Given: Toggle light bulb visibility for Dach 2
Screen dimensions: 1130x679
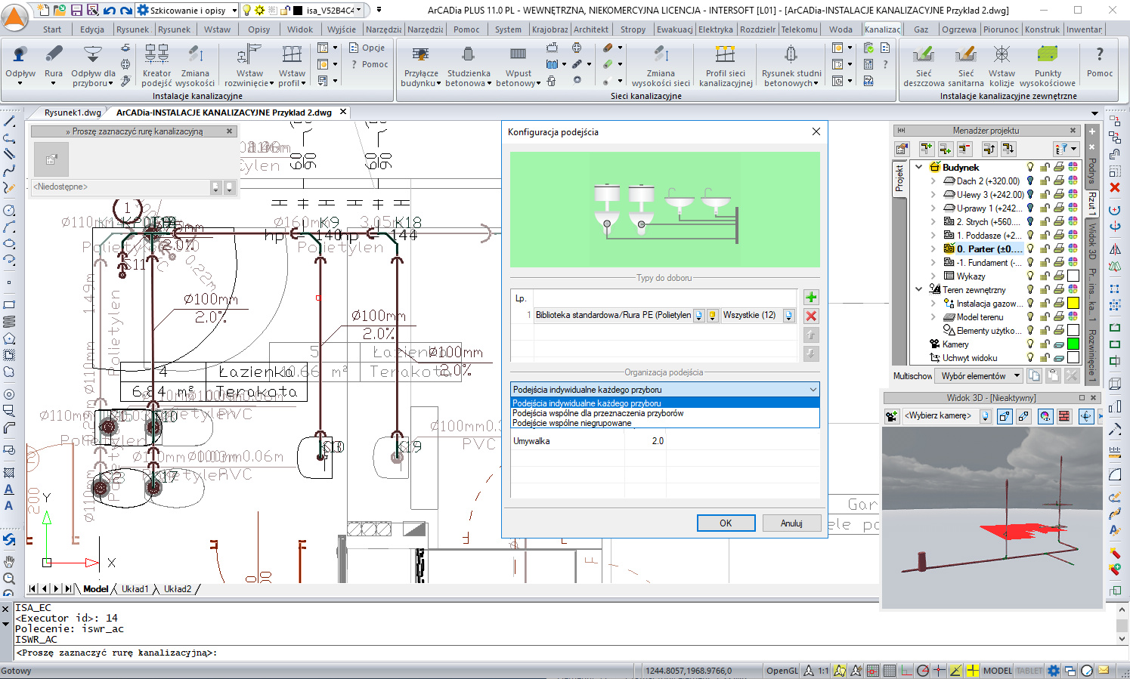Looking at the screenshot, I should coord(1029,181).
